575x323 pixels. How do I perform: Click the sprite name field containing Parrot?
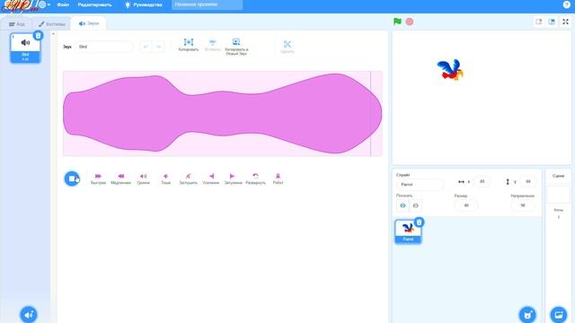(x=420, y=184)
